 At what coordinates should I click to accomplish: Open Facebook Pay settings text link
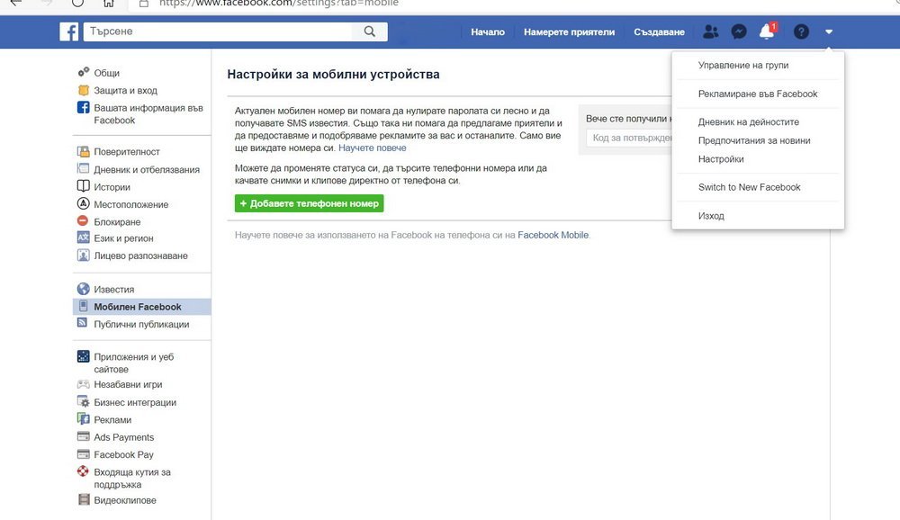124,454
